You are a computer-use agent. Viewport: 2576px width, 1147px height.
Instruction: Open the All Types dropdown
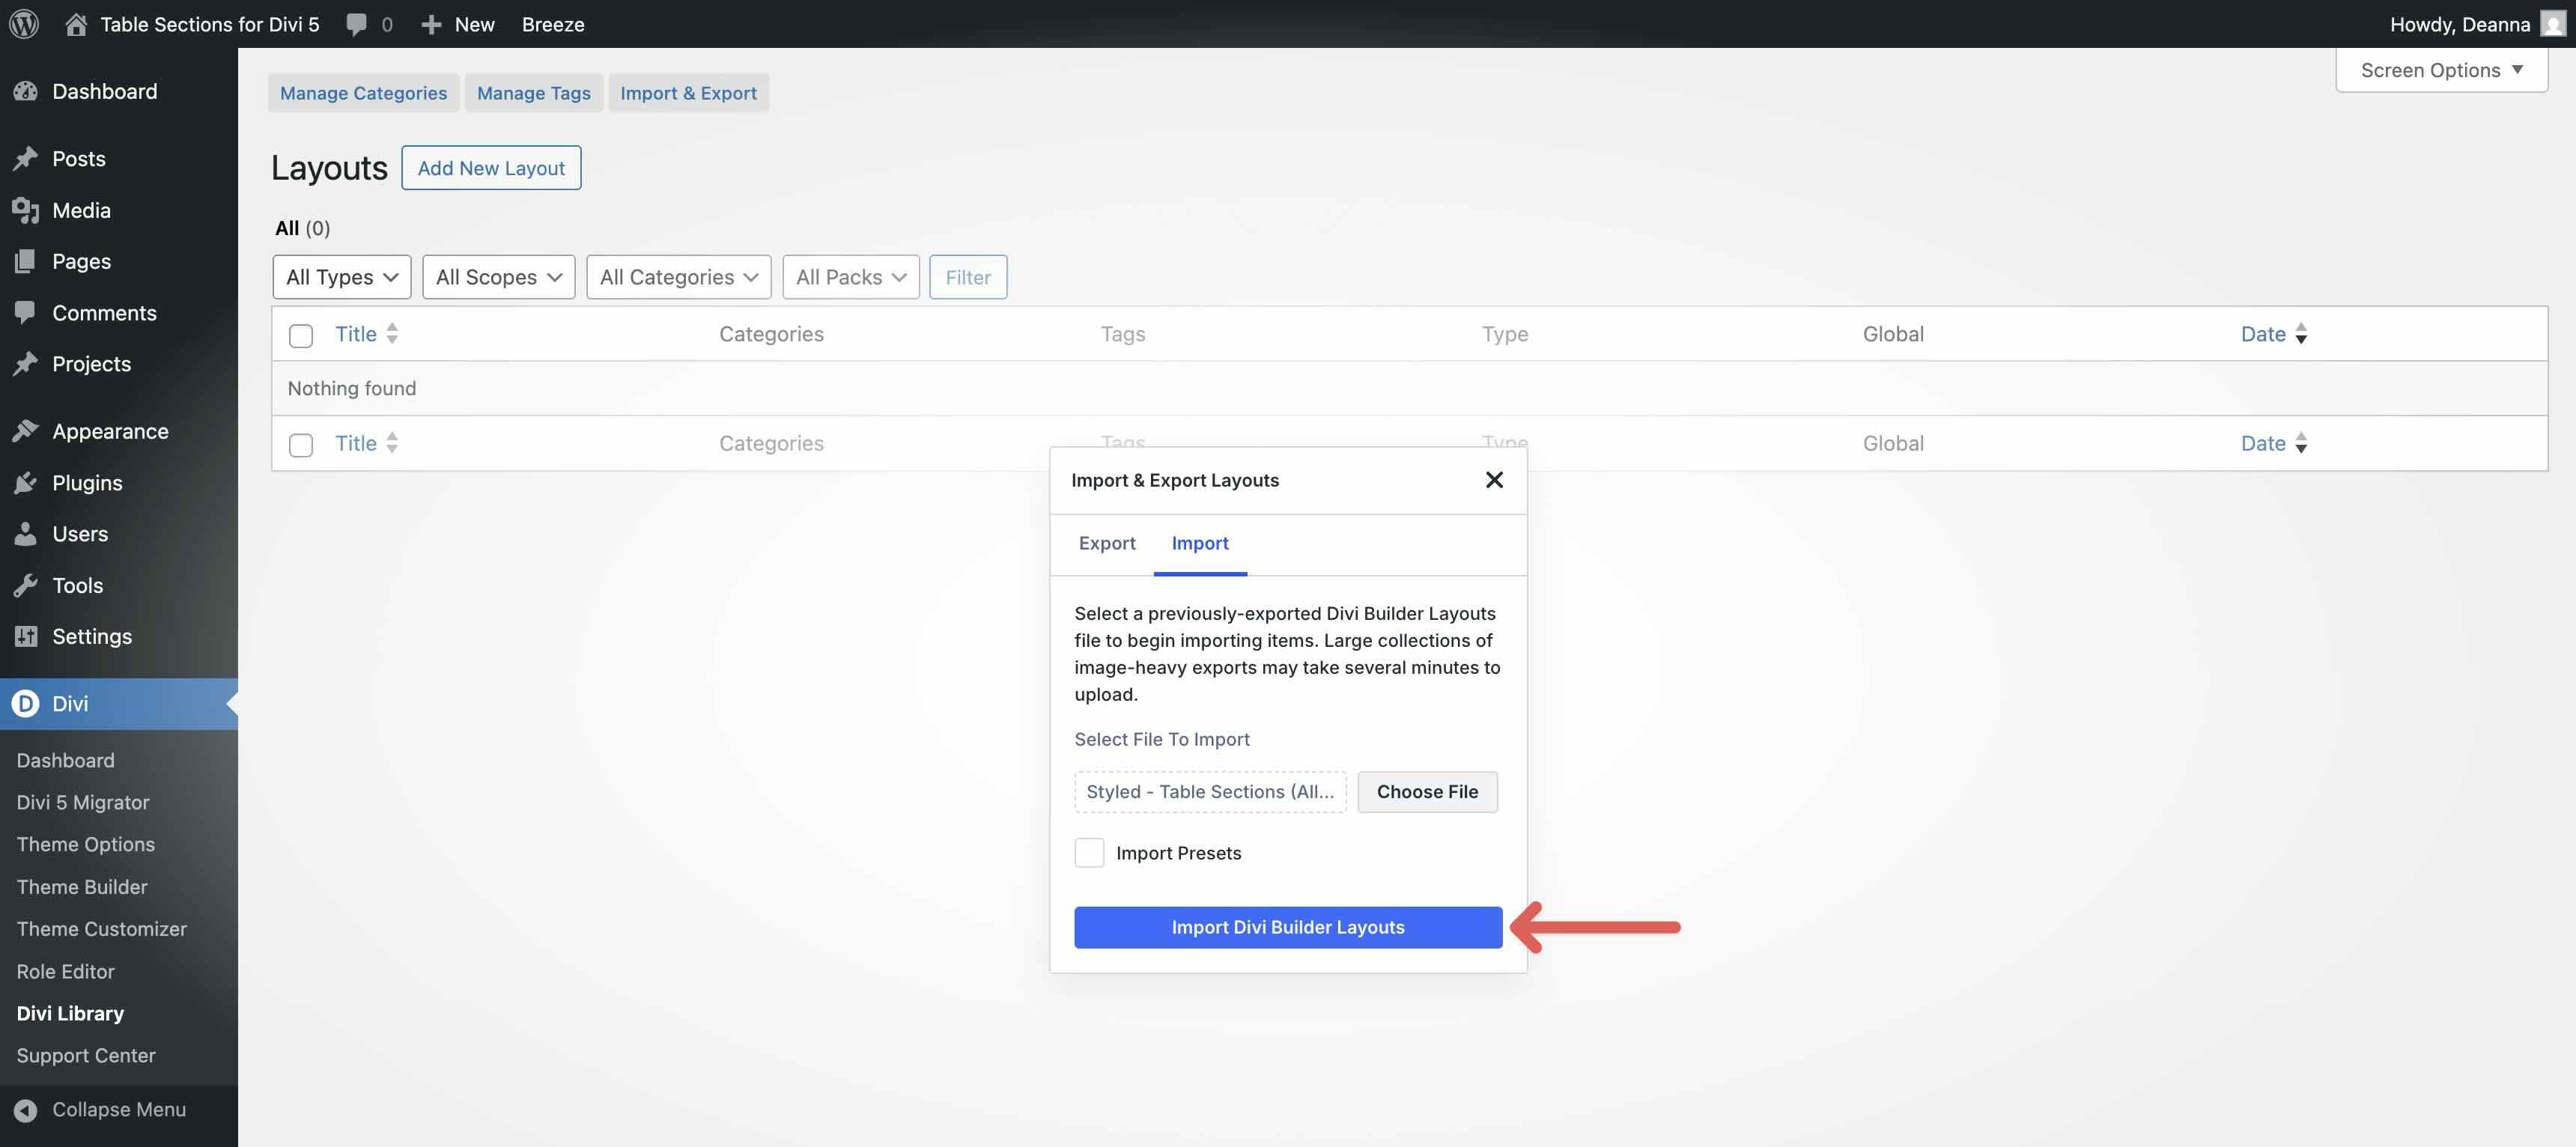pos(341,277)
